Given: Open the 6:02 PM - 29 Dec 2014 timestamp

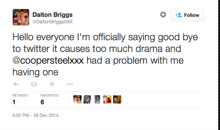Looking at the screenshot, I should [36, 115].
